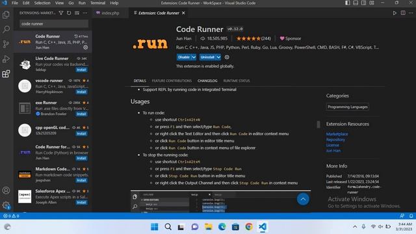Open Uninstall dropdown arrow
Screen dimensions: 416x234
click(x=218, y=57)
